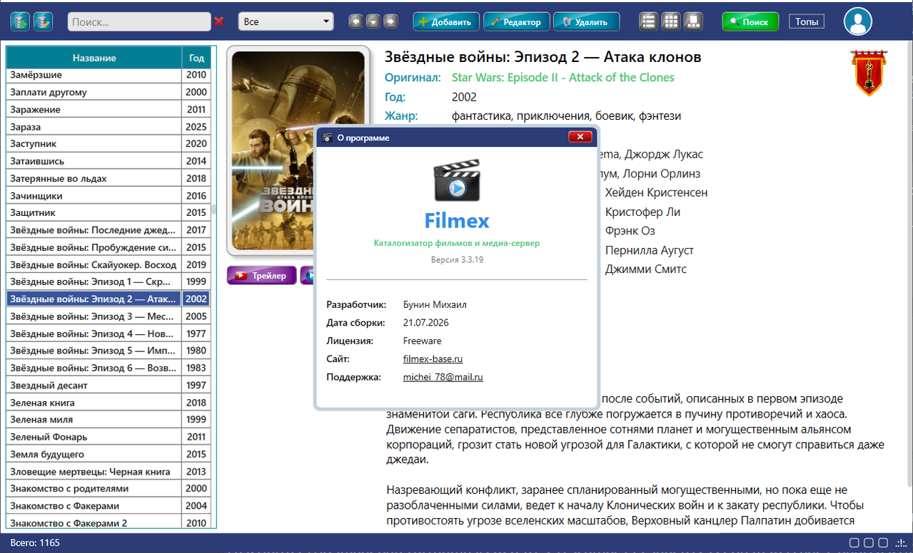
Task: Select Зловещие мертвецы: Черная книга row
Action: pos(109,471)
